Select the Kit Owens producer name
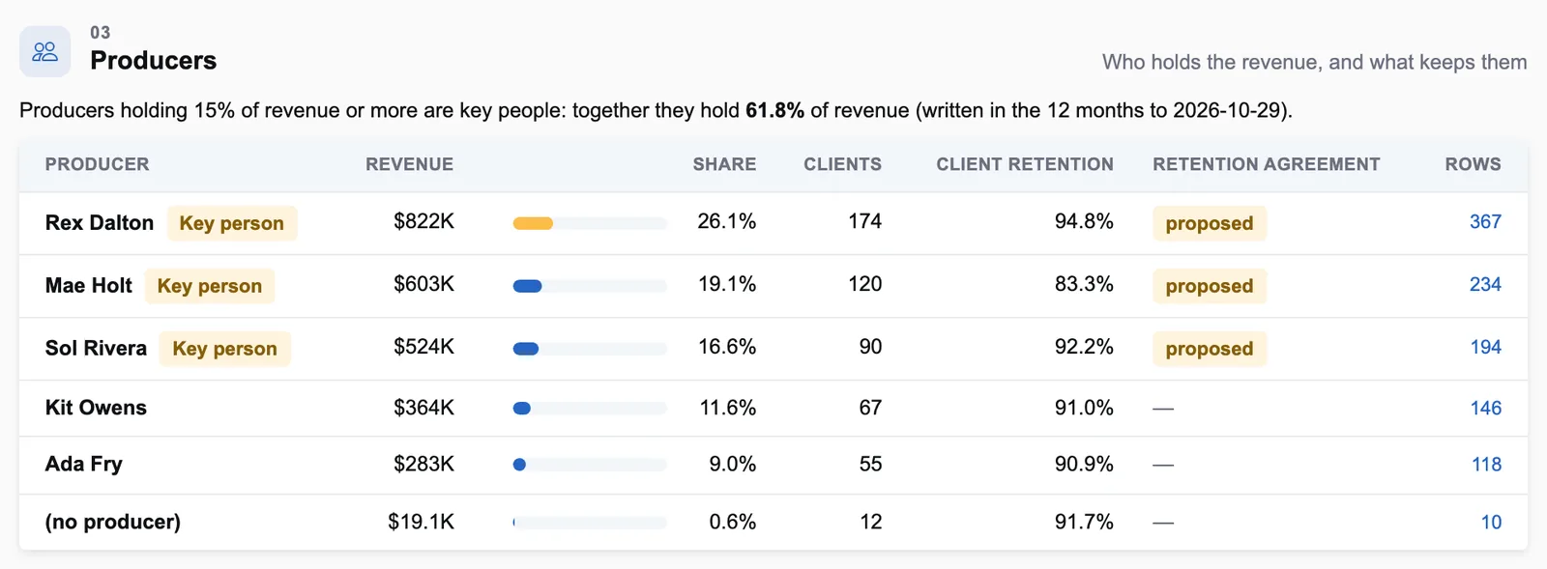 (96, 408)
